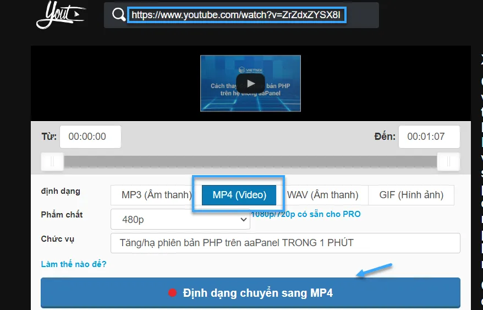Image resolution: width=483 pixels, height=310 pixels.
Task: Click the Yout logo
Action: [x=59, y=15]
